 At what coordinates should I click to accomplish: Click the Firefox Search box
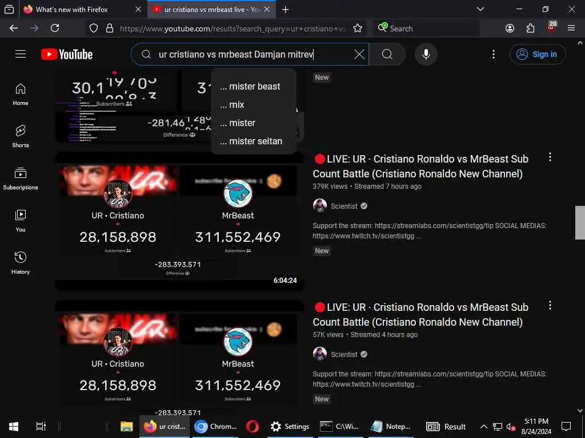click(x=426, y=29)
